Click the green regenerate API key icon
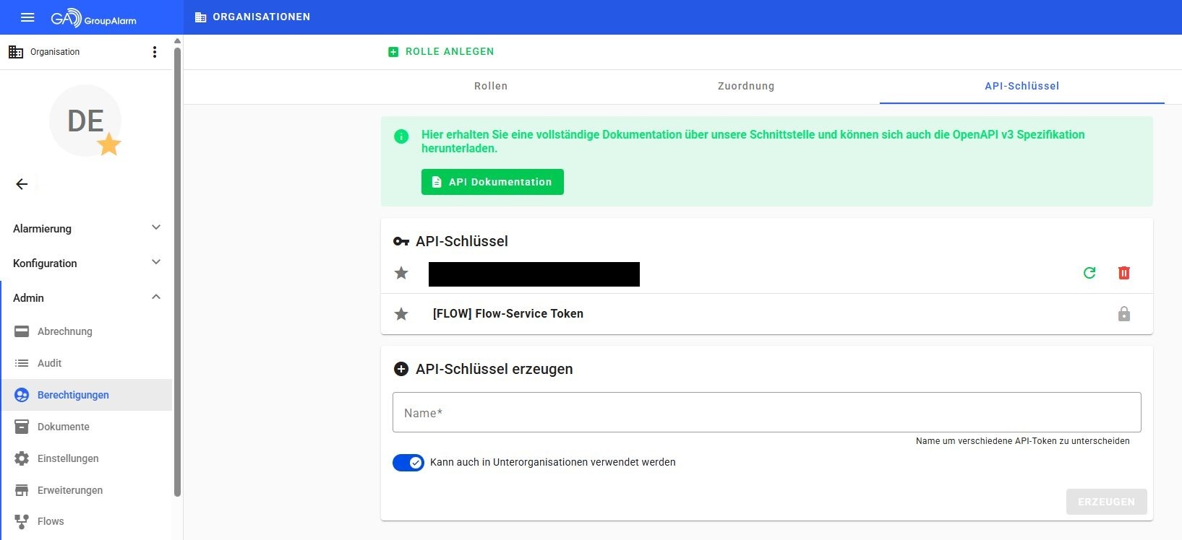The height and width of the screenshot is (540, 1182). pos(1089,273)
